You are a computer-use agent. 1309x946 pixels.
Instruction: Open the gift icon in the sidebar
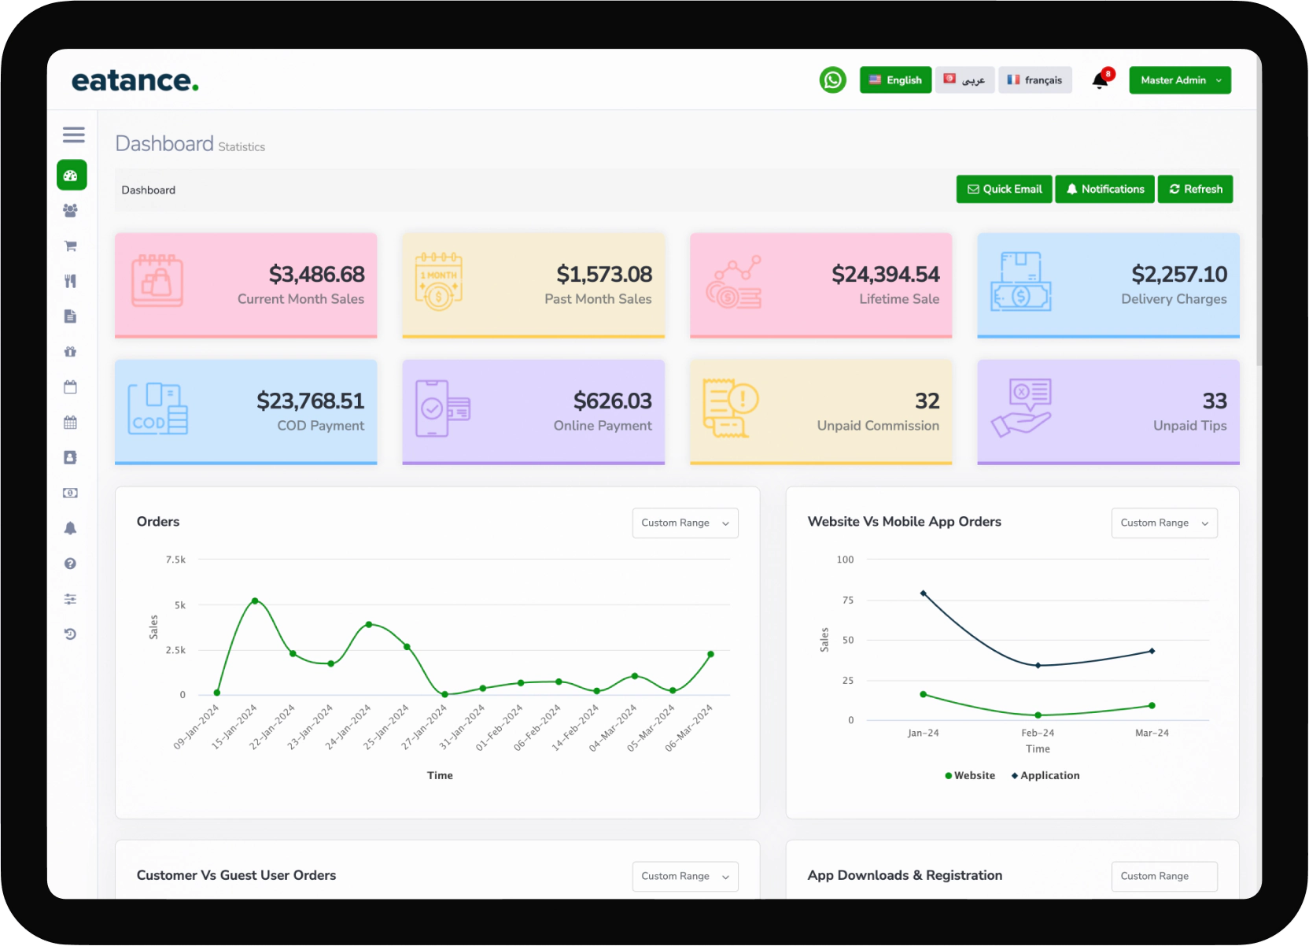click(x=71, y=352)
